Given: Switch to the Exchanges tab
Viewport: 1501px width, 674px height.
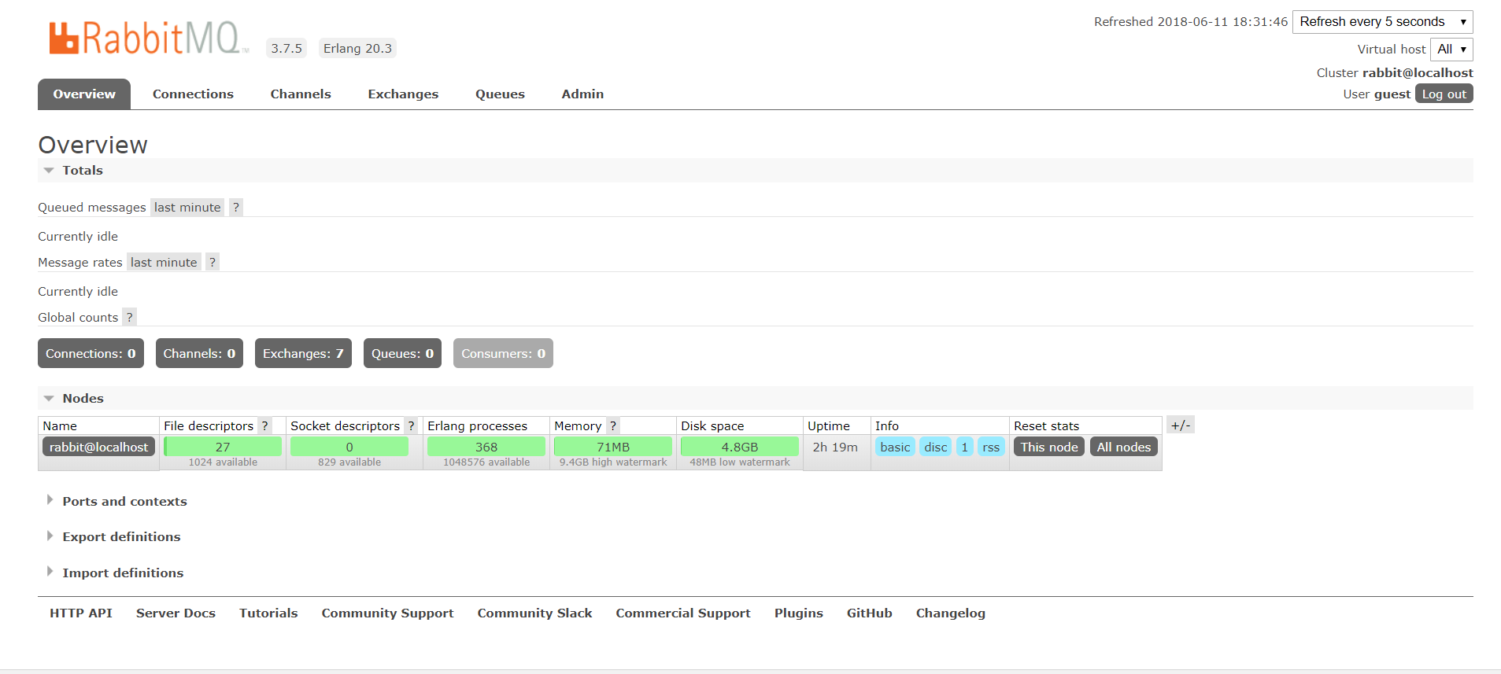Looking at the screenshot, I should tap(403, 94).
